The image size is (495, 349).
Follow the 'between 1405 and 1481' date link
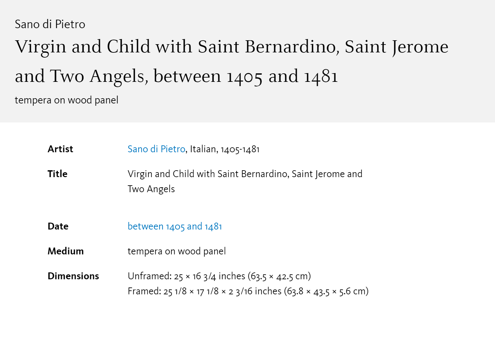coord(175,226)
